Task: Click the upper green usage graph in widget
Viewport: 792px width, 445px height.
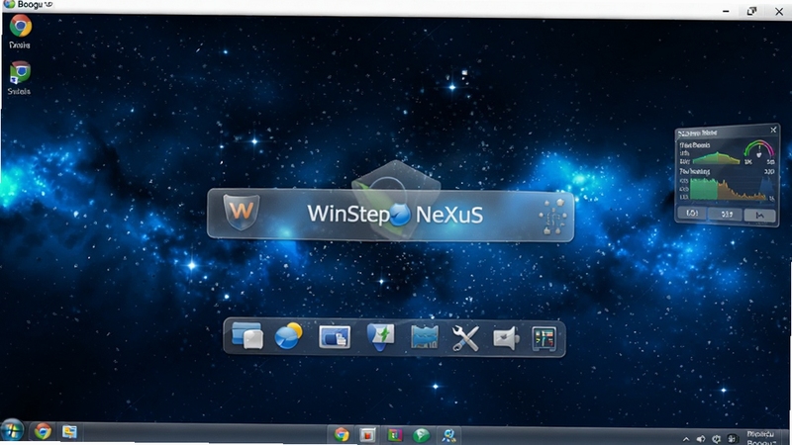Action: (x=717, y=157)
